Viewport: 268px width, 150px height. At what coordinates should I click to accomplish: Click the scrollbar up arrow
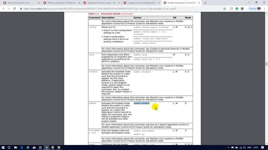(x=266, y=13)
